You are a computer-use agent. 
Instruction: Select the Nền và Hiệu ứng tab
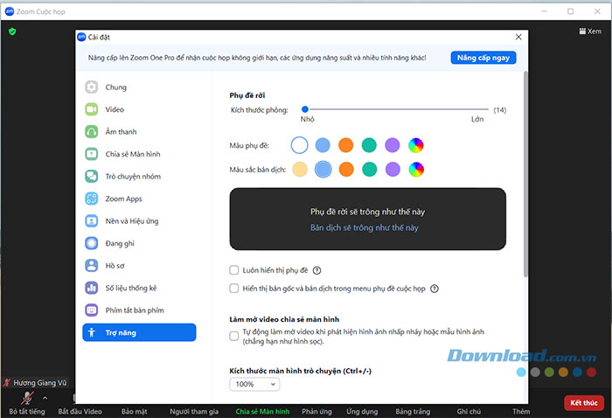tap(139, 221)
